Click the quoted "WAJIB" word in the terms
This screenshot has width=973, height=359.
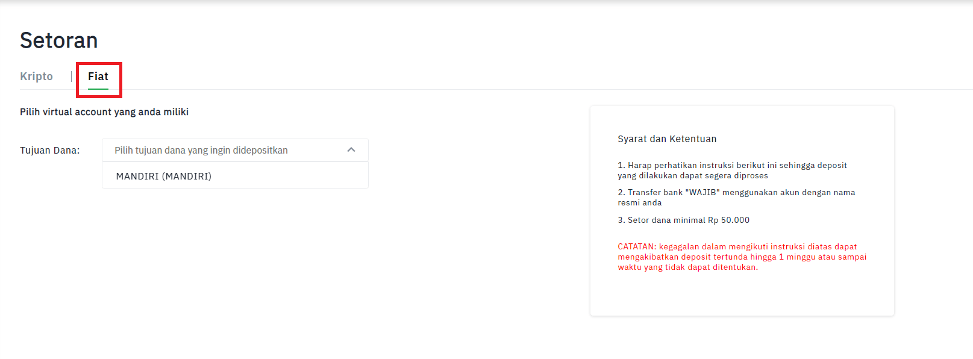pyautogui.click(x=702, y=193)
